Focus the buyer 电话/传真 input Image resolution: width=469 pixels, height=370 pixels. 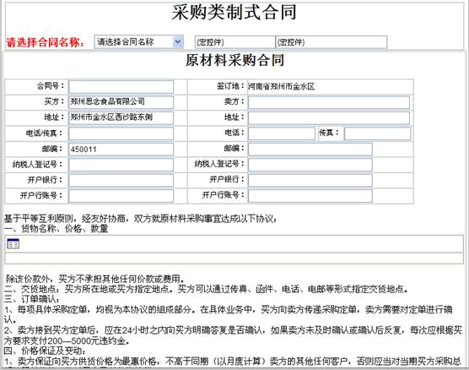tap(121, 133)
